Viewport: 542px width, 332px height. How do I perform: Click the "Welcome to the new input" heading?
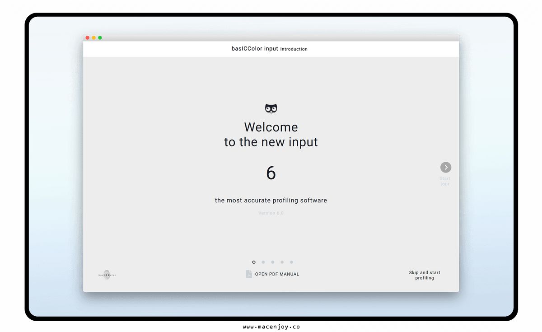[x=271, y=134]
